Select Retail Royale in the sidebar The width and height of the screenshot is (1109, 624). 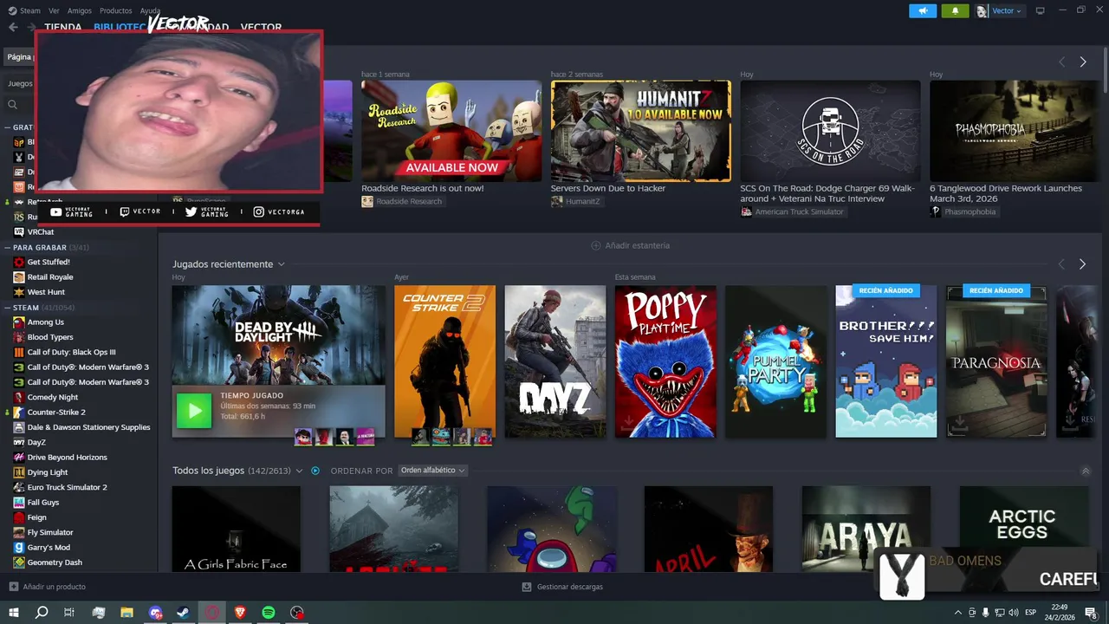(x=50, y=276)
